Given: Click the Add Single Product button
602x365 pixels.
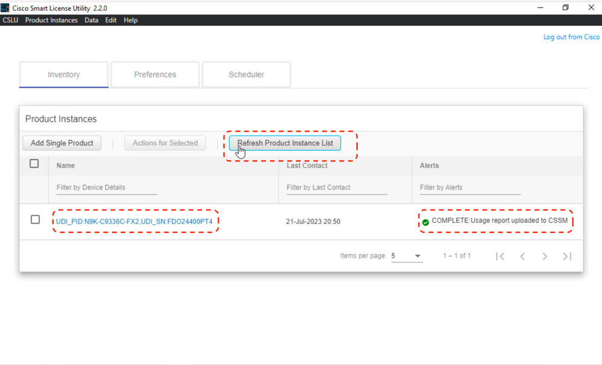Looking at the screenshot, I should pos(61,143).
